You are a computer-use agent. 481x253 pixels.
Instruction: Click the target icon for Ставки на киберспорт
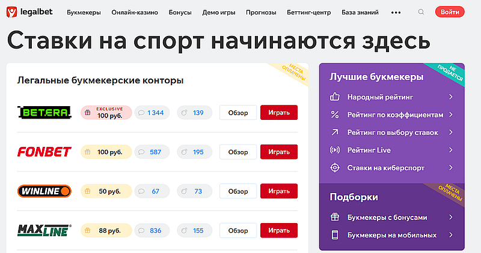point(335,168)
